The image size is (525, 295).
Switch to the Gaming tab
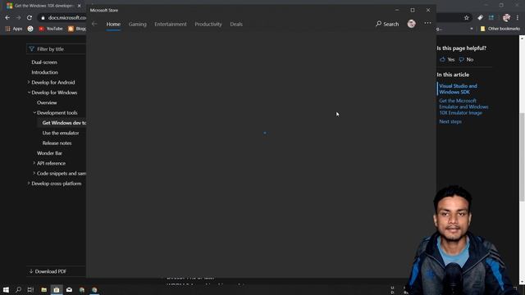coord(137,25)
